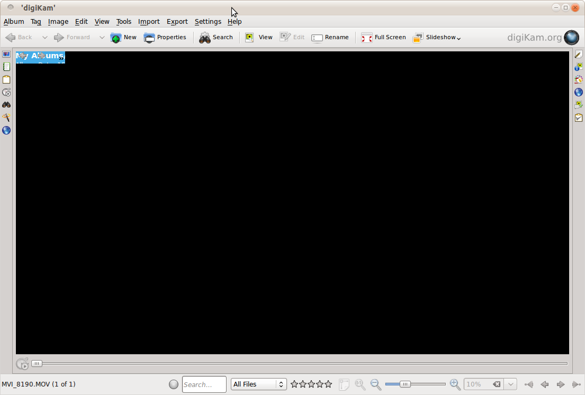Open the Tags sidebar notebook icon
The width and height of the screenshot is (585, 395).
(x=6, y=67)
